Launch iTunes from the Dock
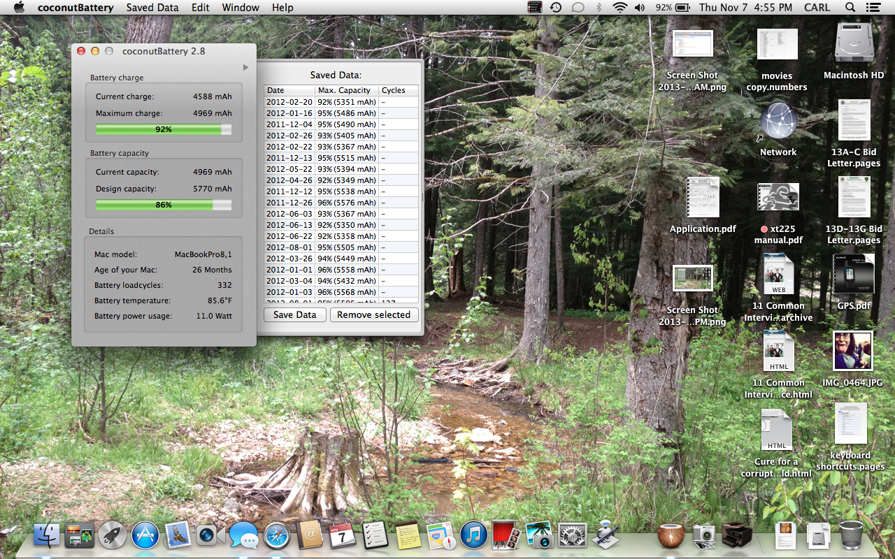The height and width of the screenshot is (559, 895). coord(474,535)
